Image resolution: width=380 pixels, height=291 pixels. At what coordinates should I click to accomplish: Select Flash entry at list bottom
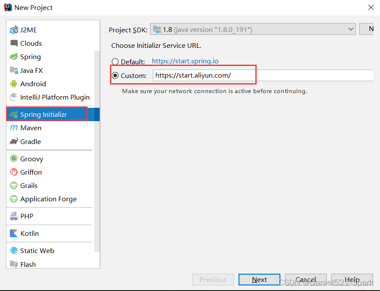50,264
